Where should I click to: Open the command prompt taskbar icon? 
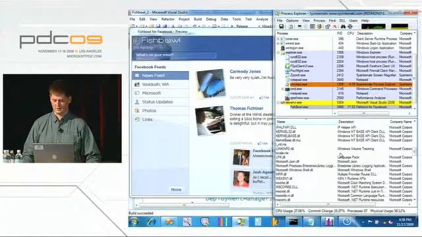[x=293, y=222]
